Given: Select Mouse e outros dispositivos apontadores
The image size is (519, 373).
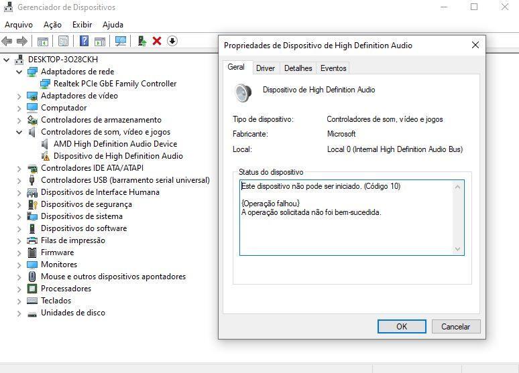Looking at the screenshot, I should [113, 277].
